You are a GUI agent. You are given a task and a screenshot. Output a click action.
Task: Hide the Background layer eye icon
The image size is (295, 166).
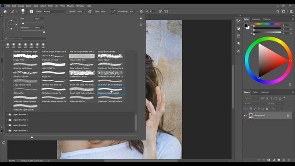[x=245, y=116]
